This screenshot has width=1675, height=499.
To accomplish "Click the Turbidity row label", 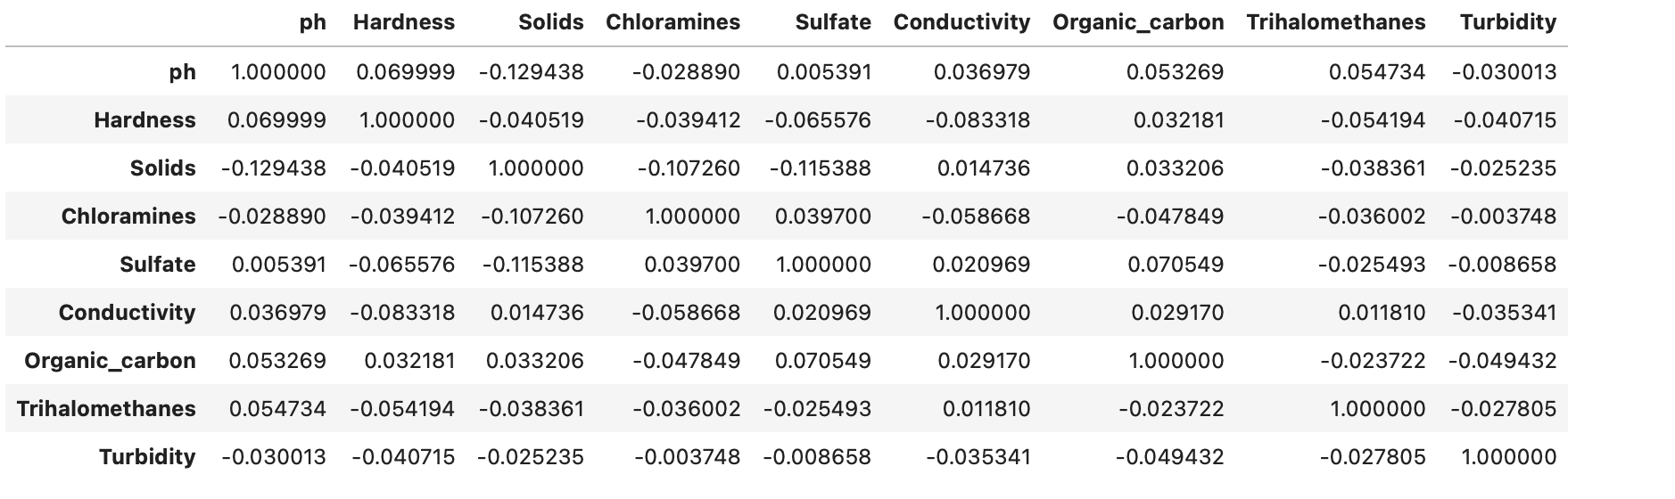I will (147, 457).
